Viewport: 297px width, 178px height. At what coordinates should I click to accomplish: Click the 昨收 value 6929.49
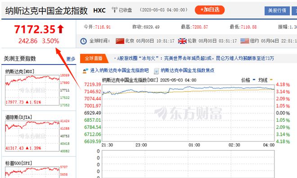click(151, 27)
